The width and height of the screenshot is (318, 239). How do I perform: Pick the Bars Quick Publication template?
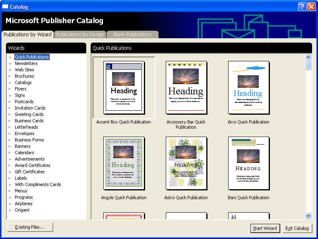coord(248,163)
